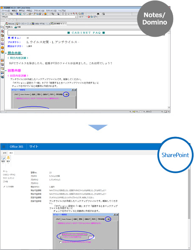Collapse the 問合内容 section twistie
The image size is (194, 250).
[6, 53]
